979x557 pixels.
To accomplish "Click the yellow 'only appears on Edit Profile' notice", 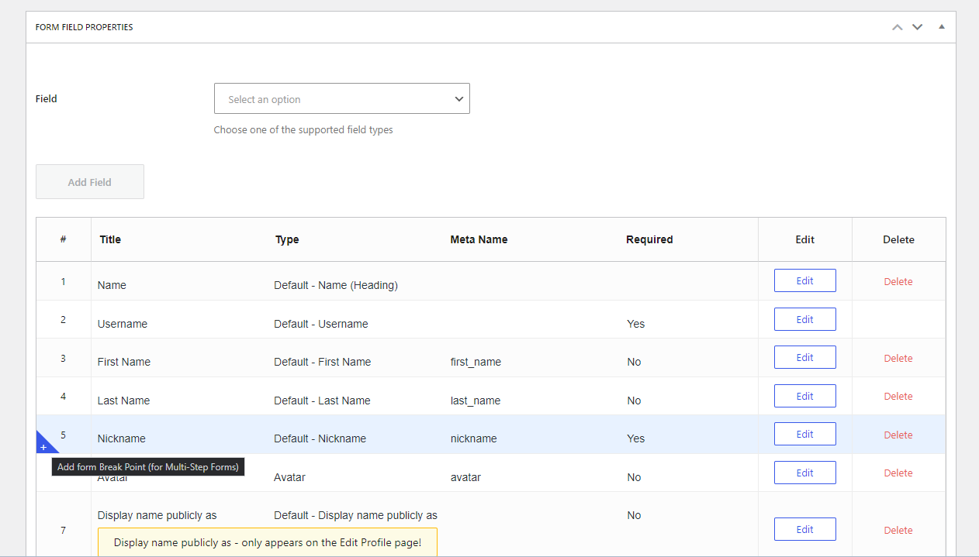I will 268,542.
